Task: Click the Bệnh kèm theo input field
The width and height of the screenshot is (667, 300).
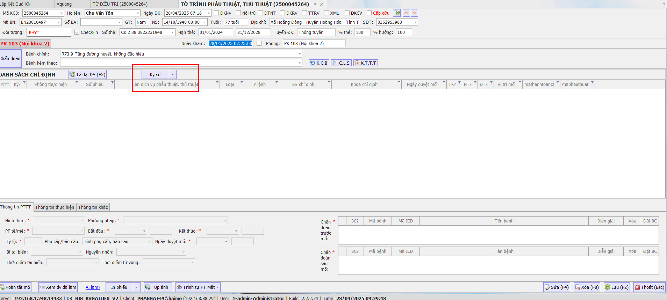Action: click(178, 63)
